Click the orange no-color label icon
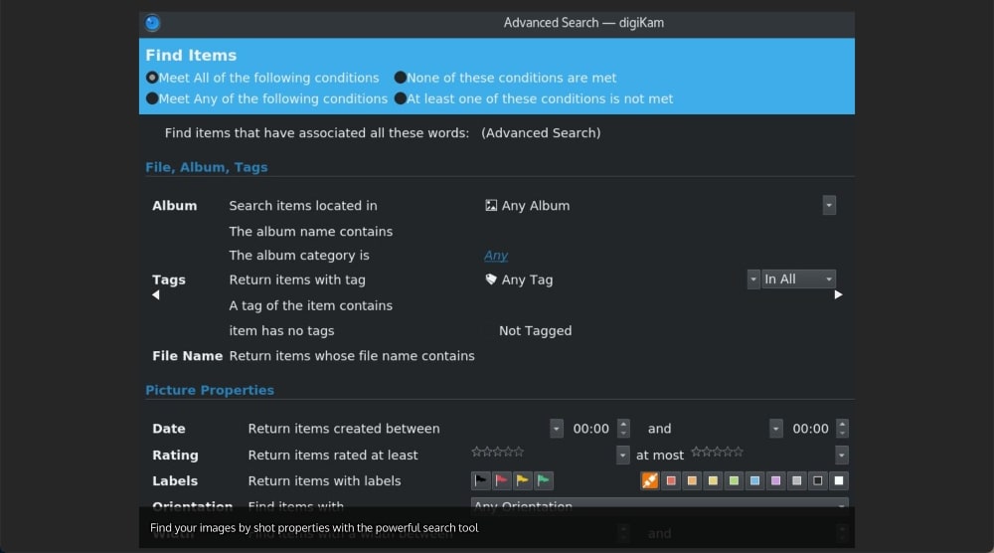 650,480
